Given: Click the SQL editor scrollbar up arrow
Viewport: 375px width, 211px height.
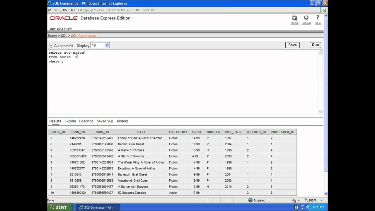Looking at the screenshot, I should click(x=321, y=52).
